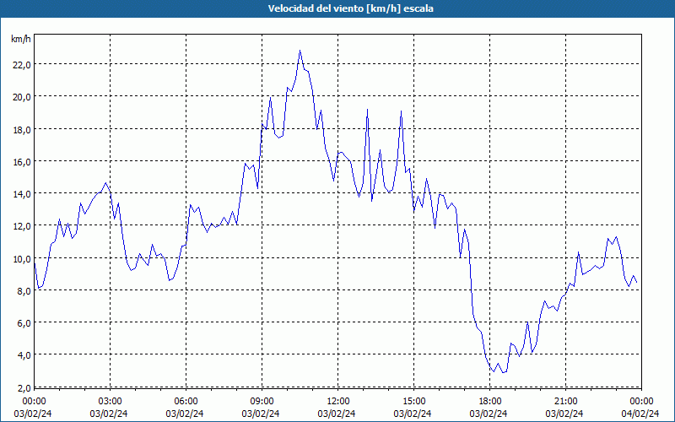The width and height of the screenshot is (675, 422).
Task: Click the 18,0 y-axis value
Action: click(22, 129)
